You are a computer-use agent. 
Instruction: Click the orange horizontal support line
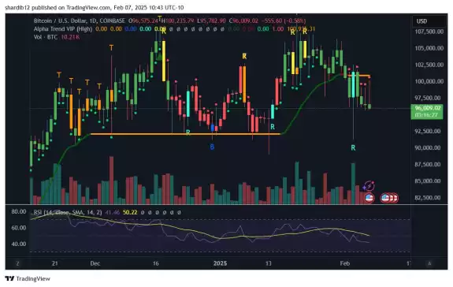point(185,134)
